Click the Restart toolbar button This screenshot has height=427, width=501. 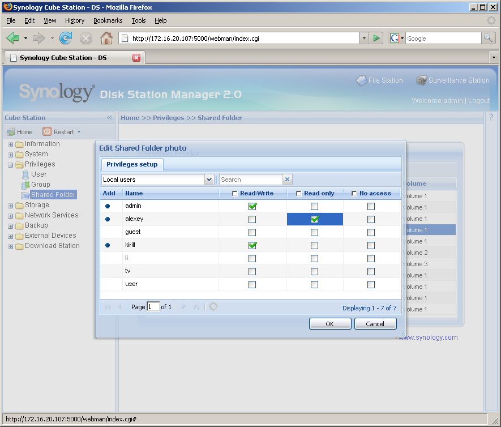(61, 132)
